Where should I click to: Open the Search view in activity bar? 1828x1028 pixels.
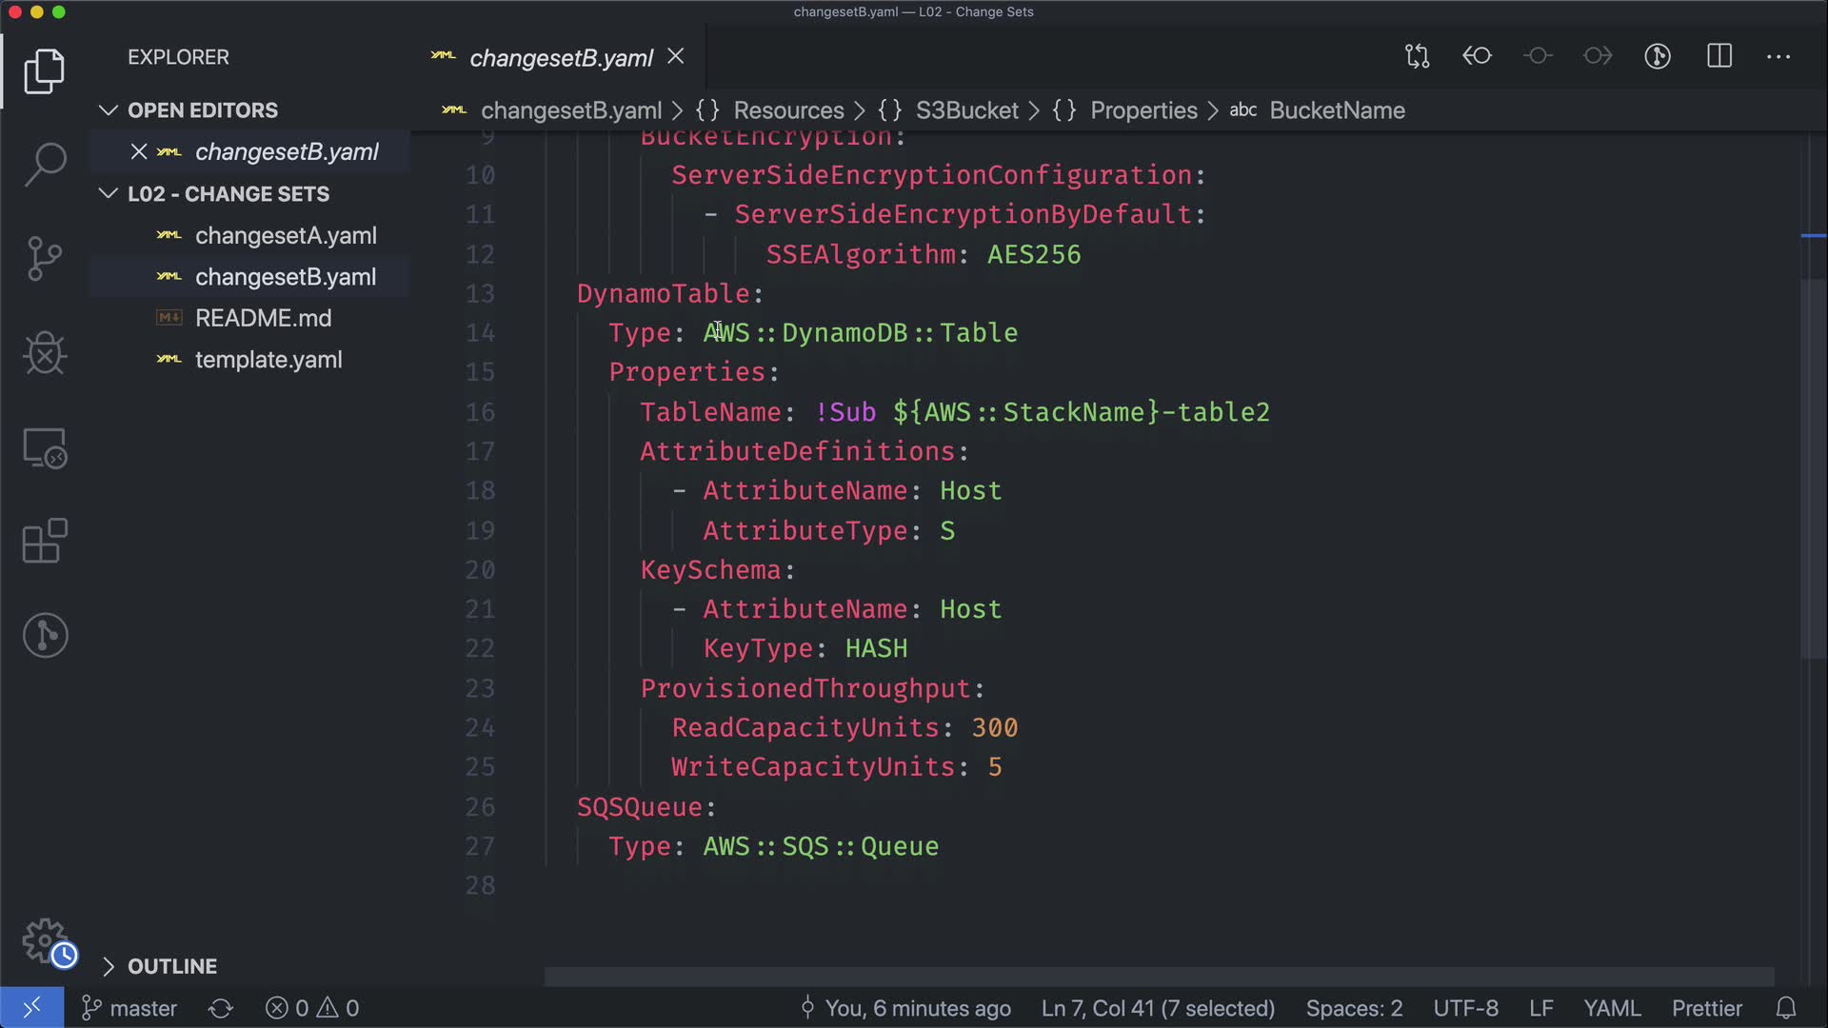[x=45, y=164]
